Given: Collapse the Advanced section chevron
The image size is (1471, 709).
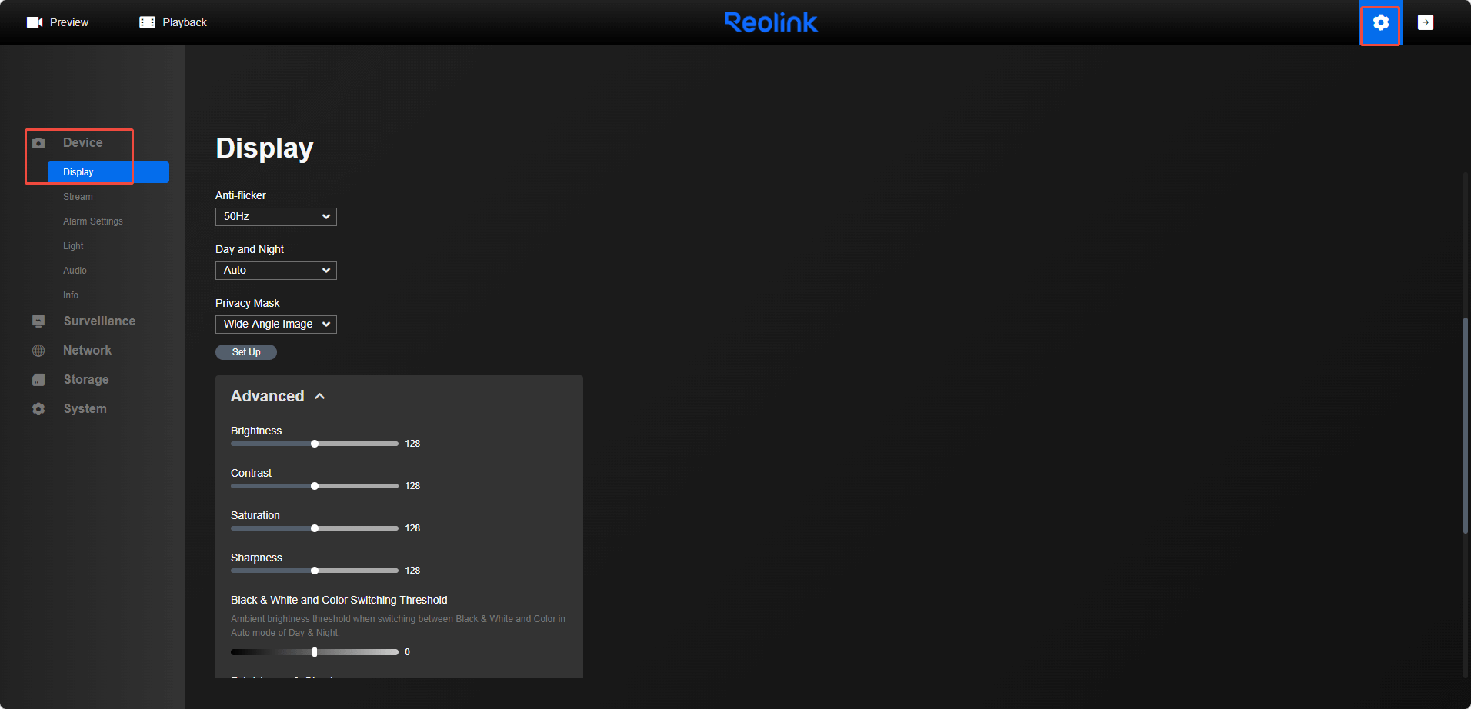Looking at the screenshot, I should 321,395.
